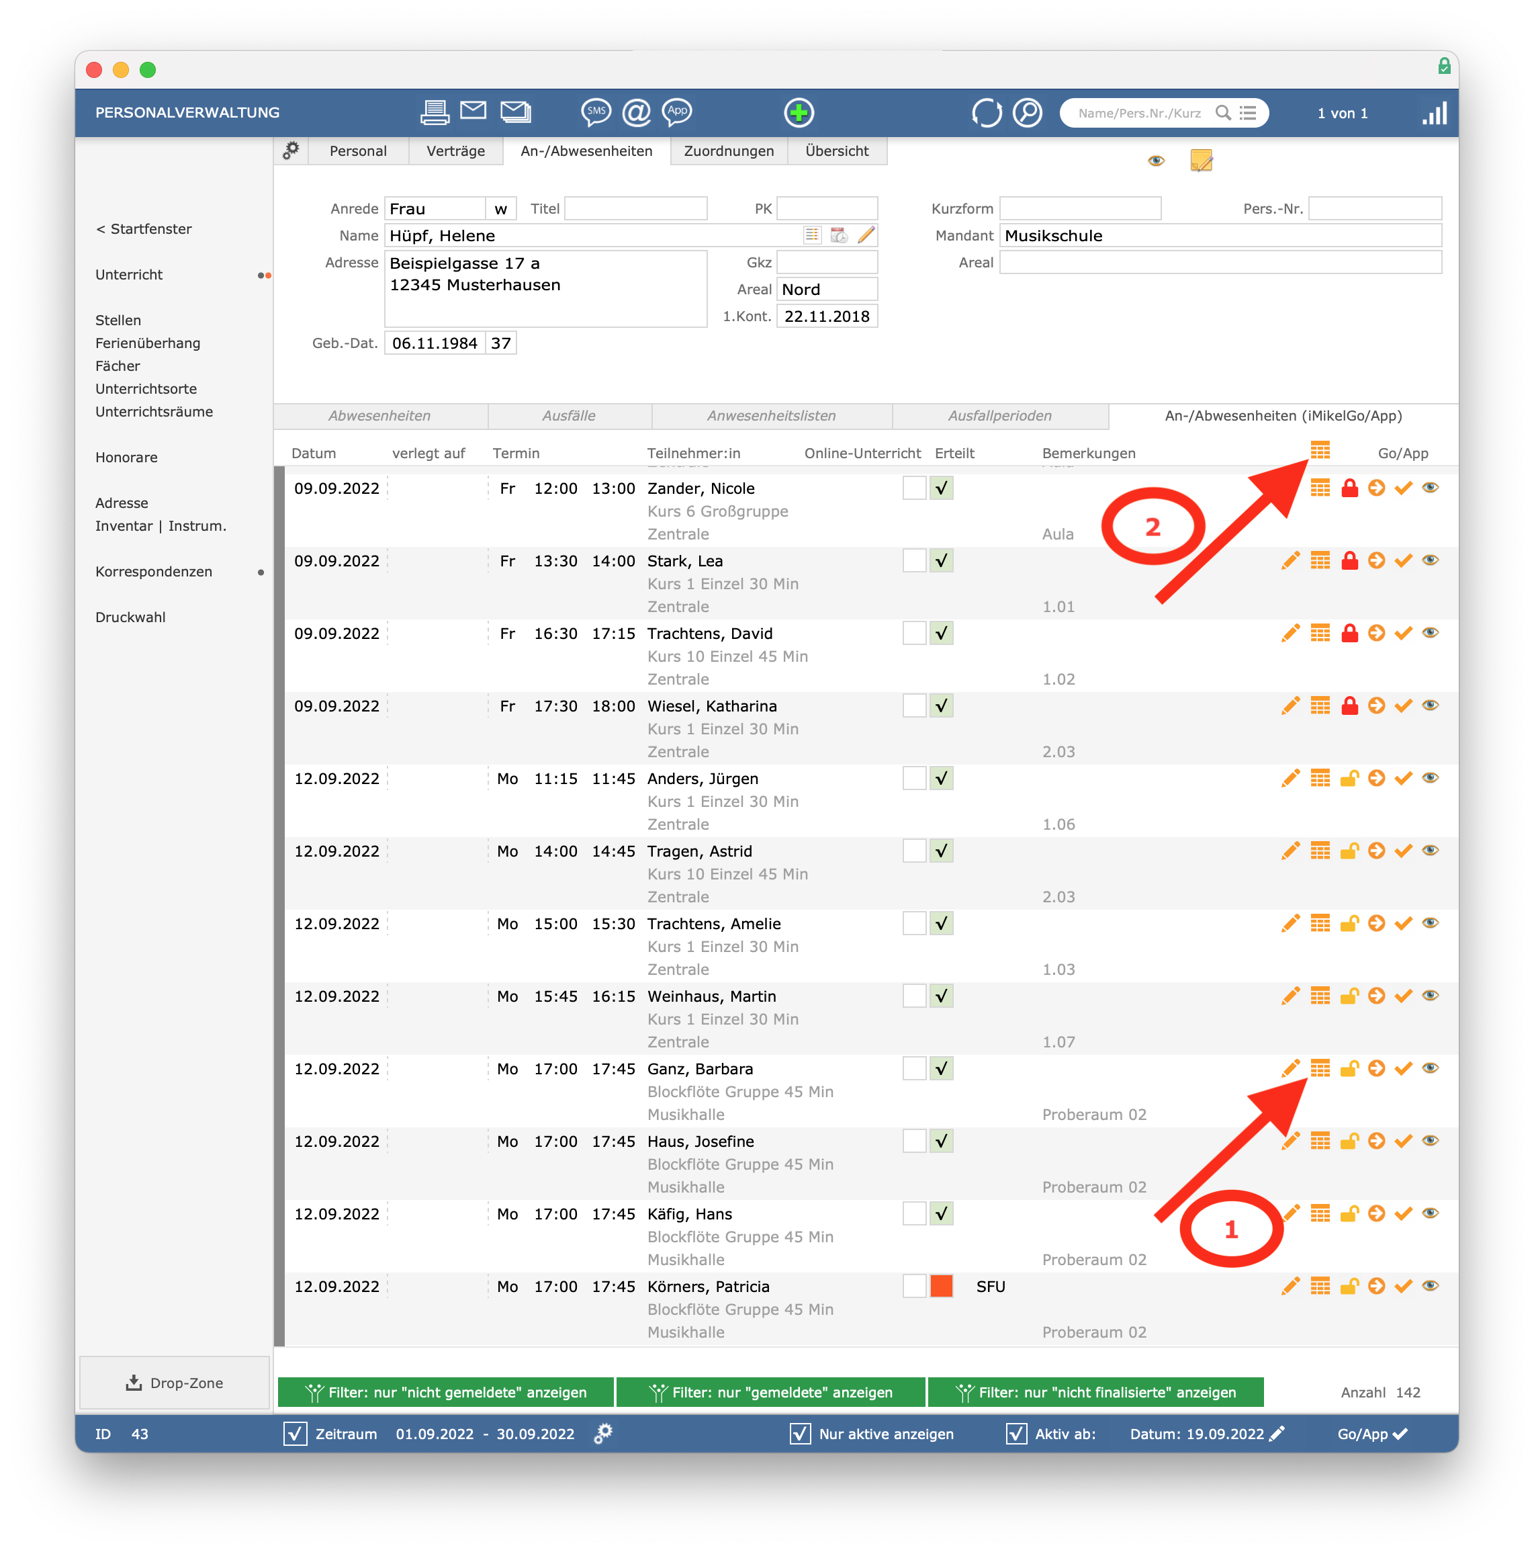Click the Mandant field Musikschule
Screen dimensions: 1534x1552
pyautogui.click(x=1220, y=235)
